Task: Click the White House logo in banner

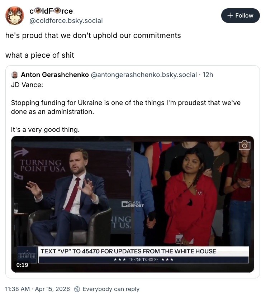Action: point(27,255)
